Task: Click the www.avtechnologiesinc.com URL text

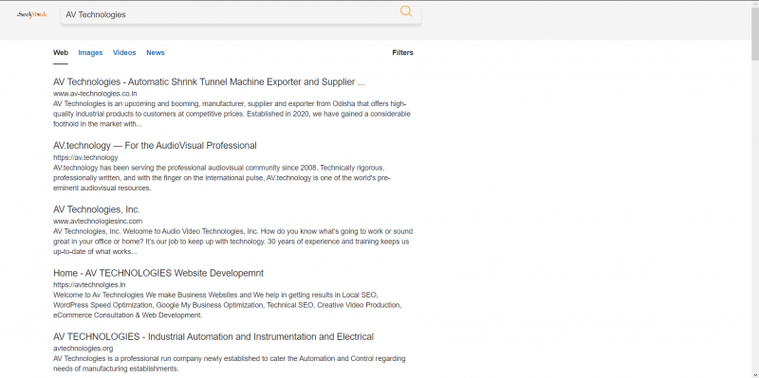Action: pyautogui.click(x=98, y=221)
